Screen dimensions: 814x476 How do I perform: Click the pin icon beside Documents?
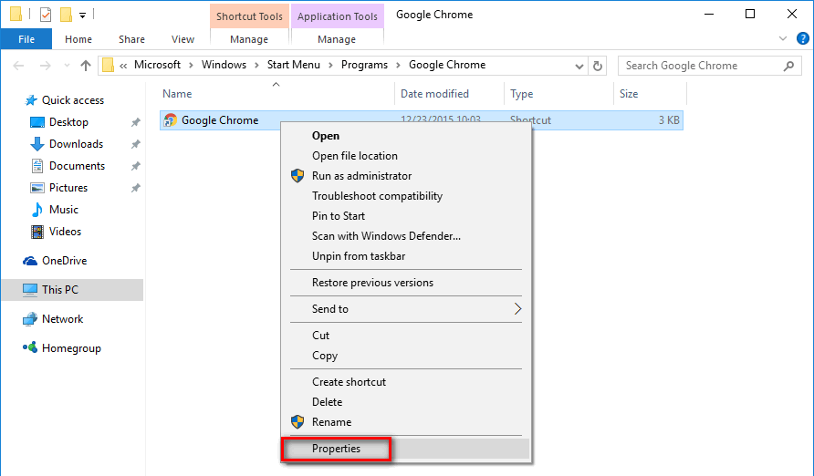(x=135, y=166)
